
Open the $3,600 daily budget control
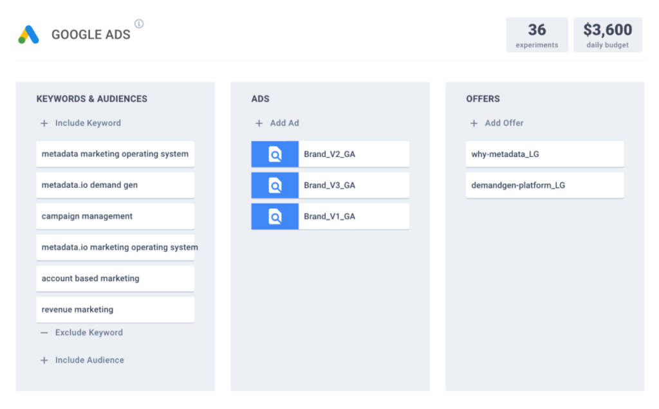(x=607, y=34)
